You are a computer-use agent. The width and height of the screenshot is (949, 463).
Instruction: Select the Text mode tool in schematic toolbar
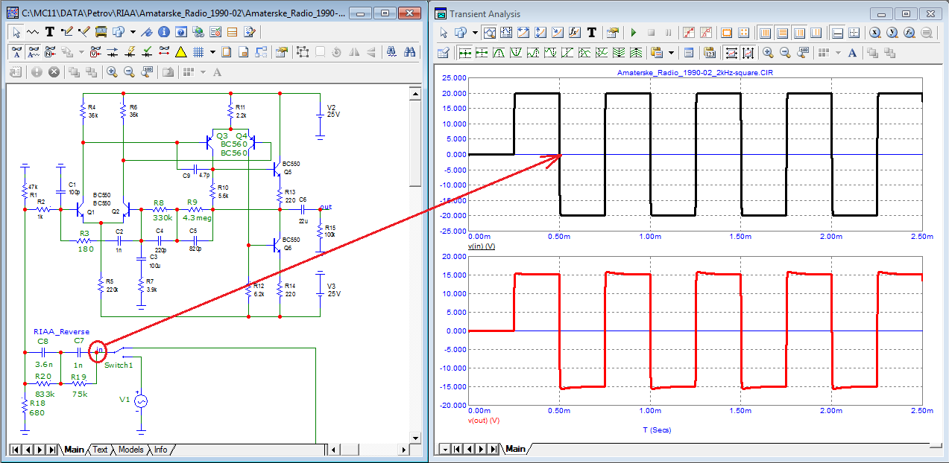coord(50,32)
